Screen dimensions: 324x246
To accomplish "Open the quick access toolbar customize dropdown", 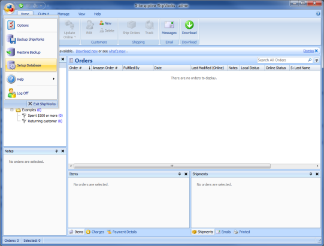I will 48,5.
